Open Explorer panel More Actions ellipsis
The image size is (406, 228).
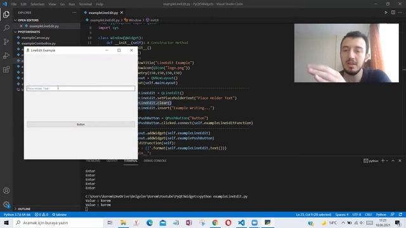[x=74, y=13]
